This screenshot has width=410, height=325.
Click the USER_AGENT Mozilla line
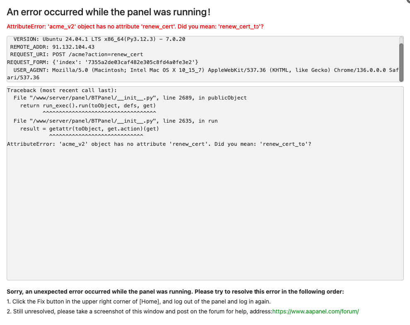coord(199,70)
